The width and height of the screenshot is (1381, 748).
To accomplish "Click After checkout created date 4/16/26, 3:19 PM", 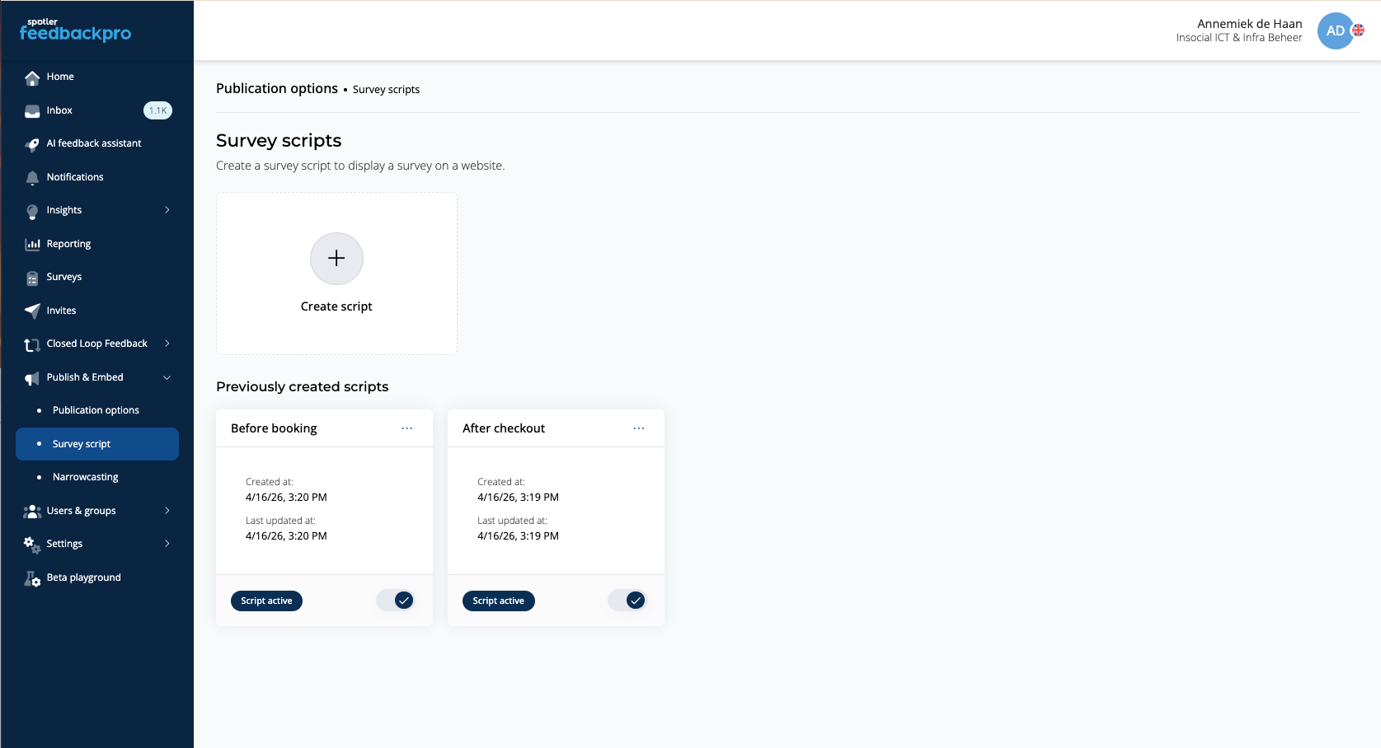I will point(518,497).
